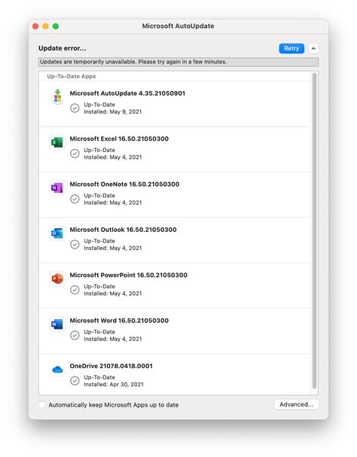
Task: Click the checkmark icon for Microsoft AutoUpdate
Action: (x=75, y=108)
